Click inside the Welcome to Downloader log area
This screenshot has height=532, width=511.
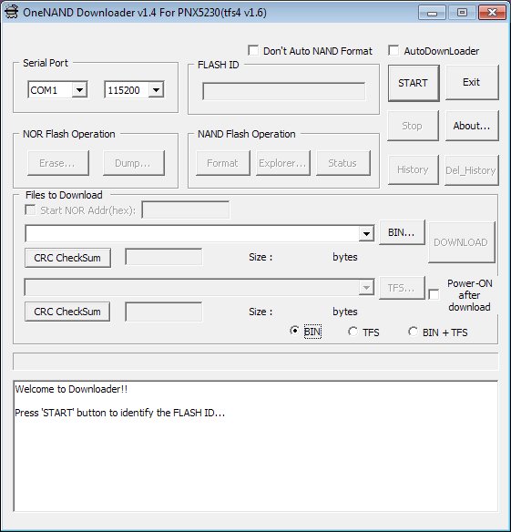[255, 446]
